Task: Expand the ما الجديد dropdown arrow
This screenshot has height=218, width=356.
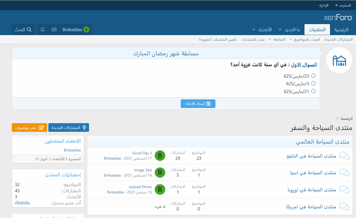Action: [x=280, y=30]
